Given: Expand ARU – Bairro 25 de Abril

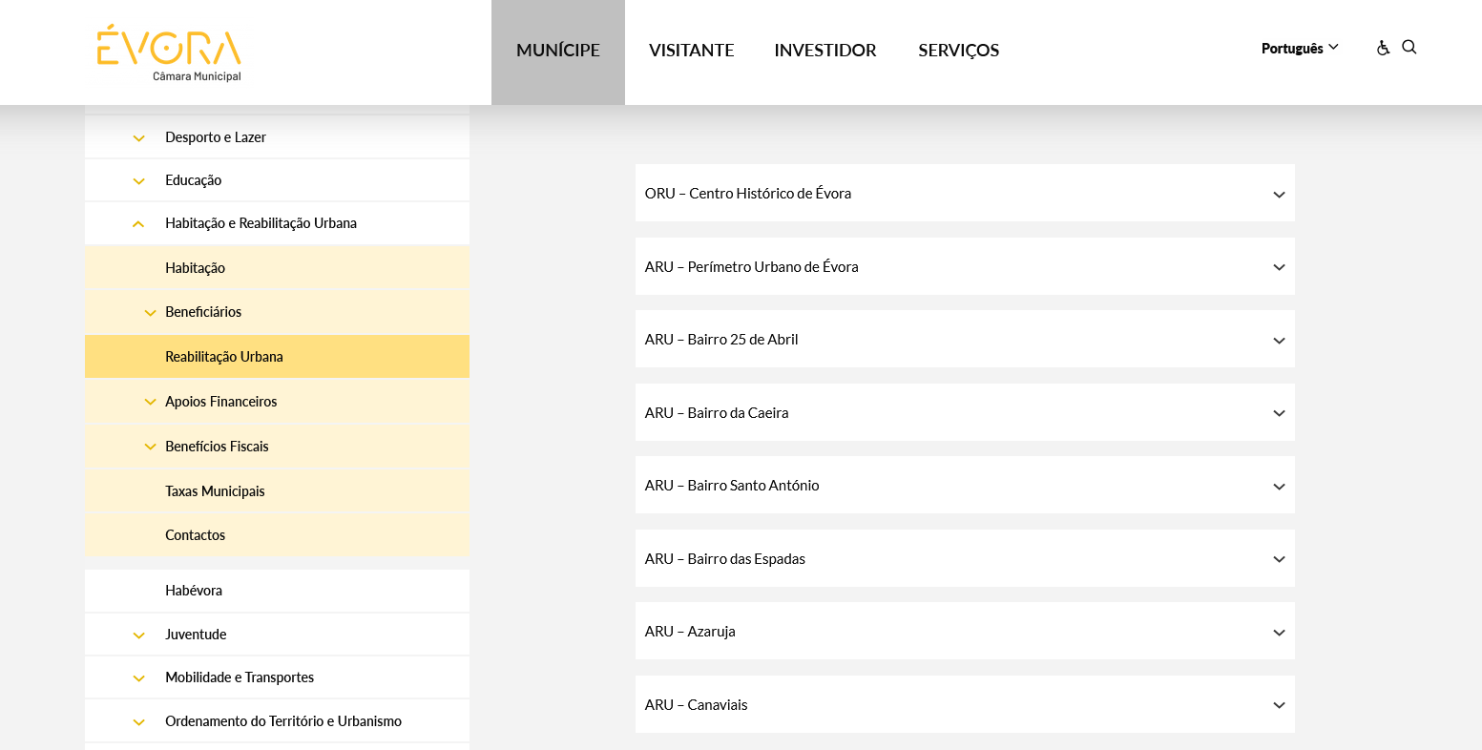Looking at the screenshot, I should [x=965, y=339].
